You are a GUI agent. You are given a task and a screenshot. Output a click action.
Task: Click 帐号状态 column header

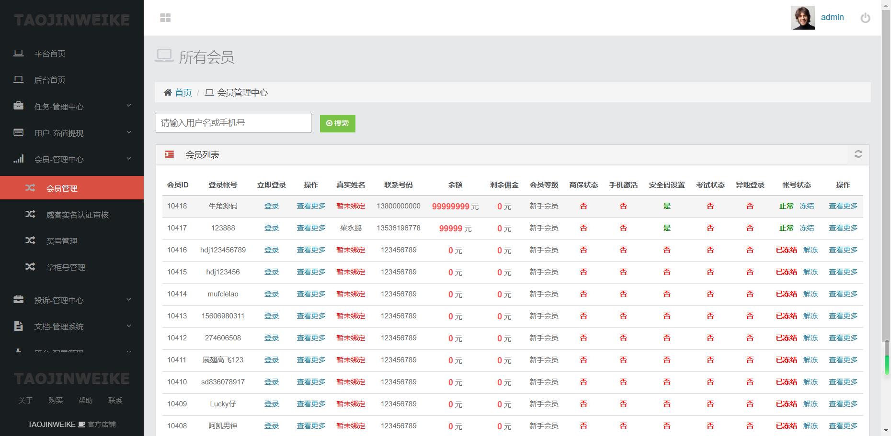tap(797, 185)
